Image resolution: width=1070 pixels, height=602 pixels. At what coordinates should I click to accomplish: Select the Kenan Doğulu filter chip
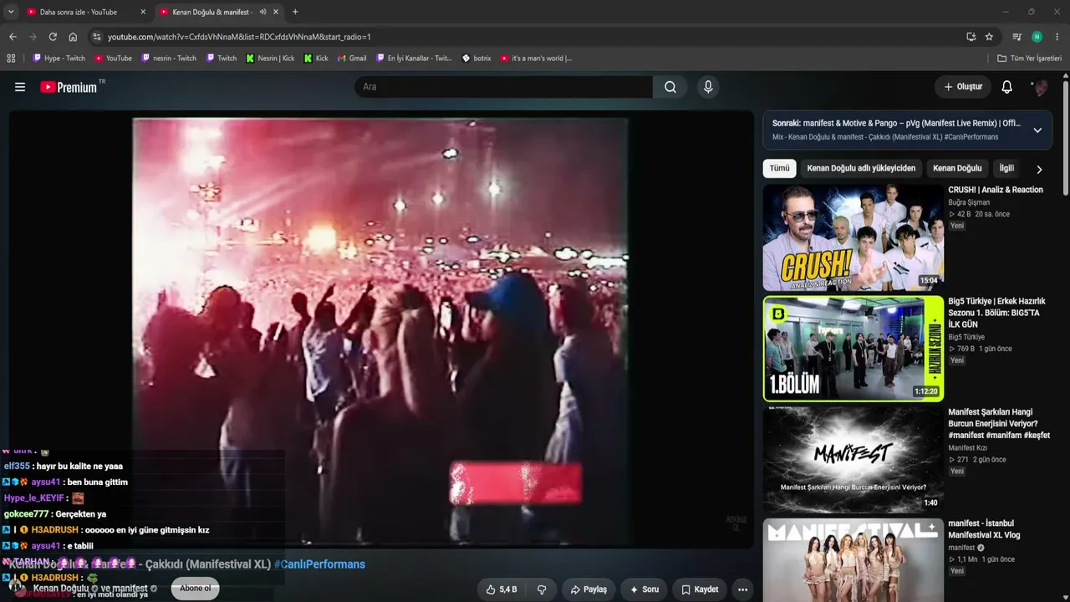click(957, 168)
